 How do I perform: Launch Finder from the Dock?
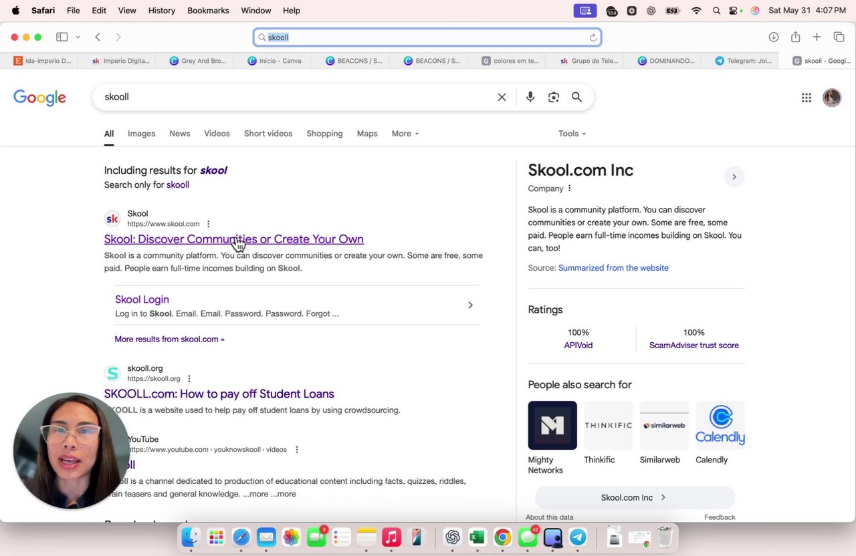point(191,537)
